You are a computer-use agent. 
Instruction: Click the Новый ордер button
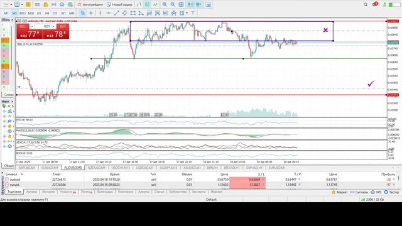(x=119, y=4)
